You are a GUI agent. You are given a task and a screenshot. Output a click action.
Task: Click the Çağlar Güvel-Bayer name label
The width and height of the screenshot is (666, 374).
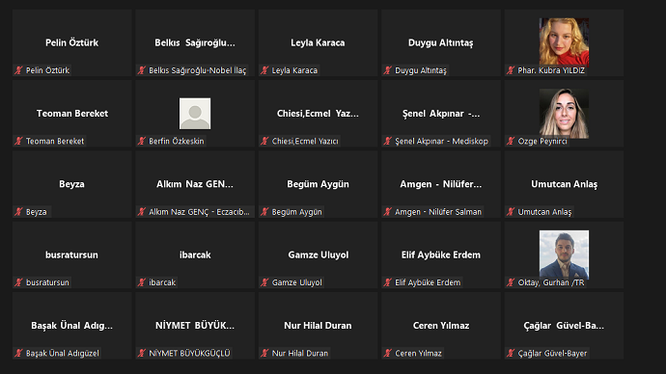coord(552,353)
